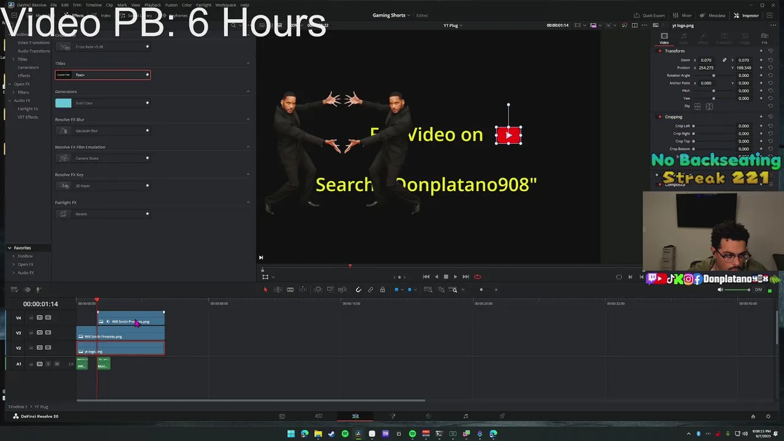This screenshot has height=441, width=784.
Task: Activate the Trim Edit Mode tool
Action: (277, 290)
